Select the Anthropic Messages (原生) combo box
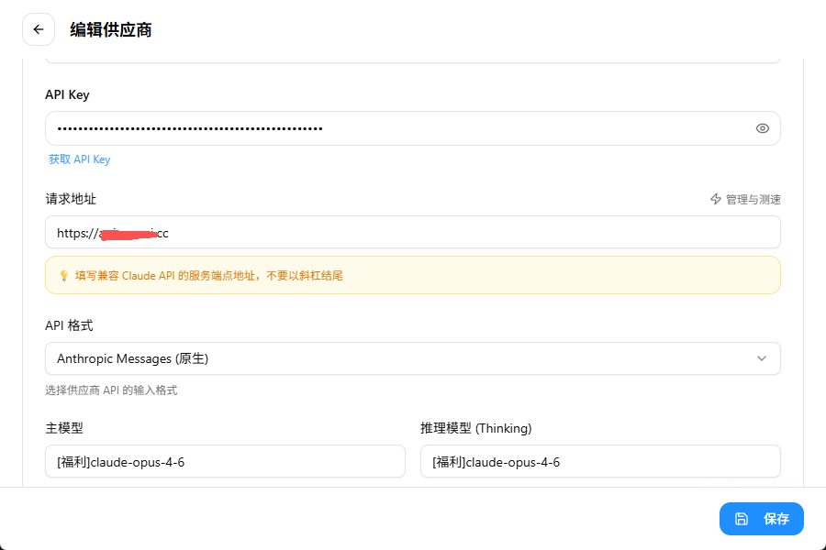The image size is (826, 550). pos(413,358)
